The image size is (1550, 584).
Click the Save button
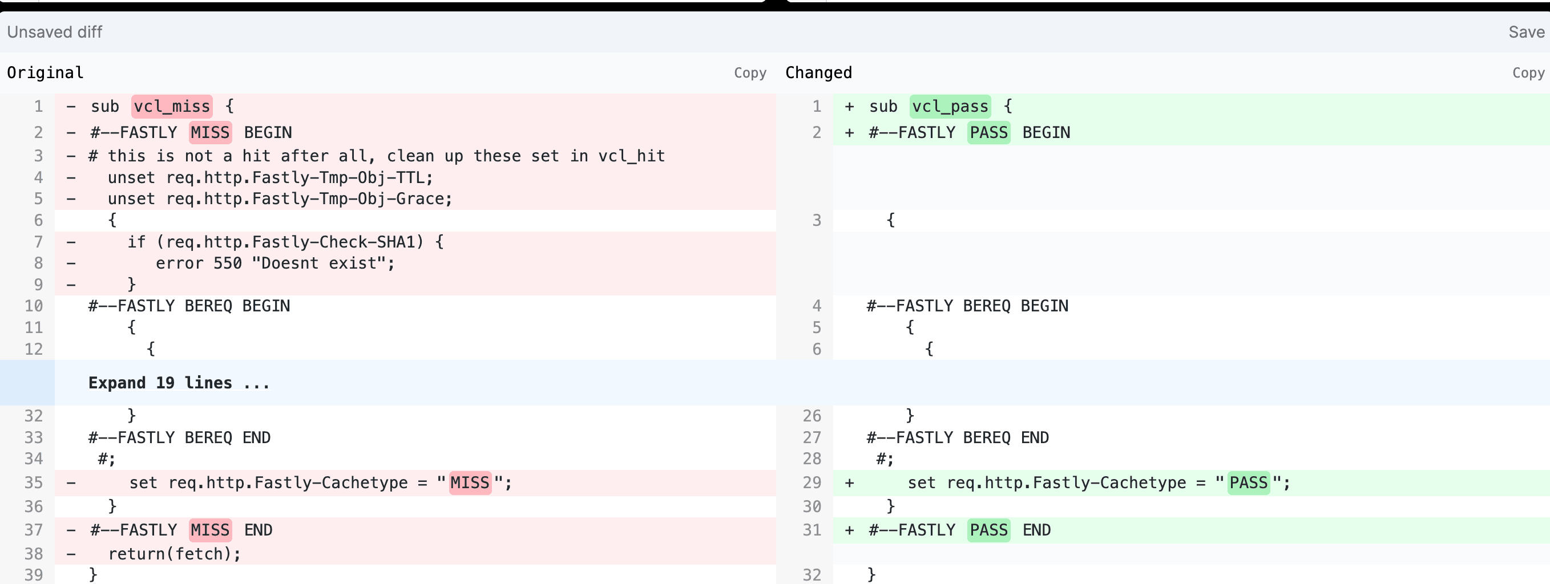(x=1525, y=32)
